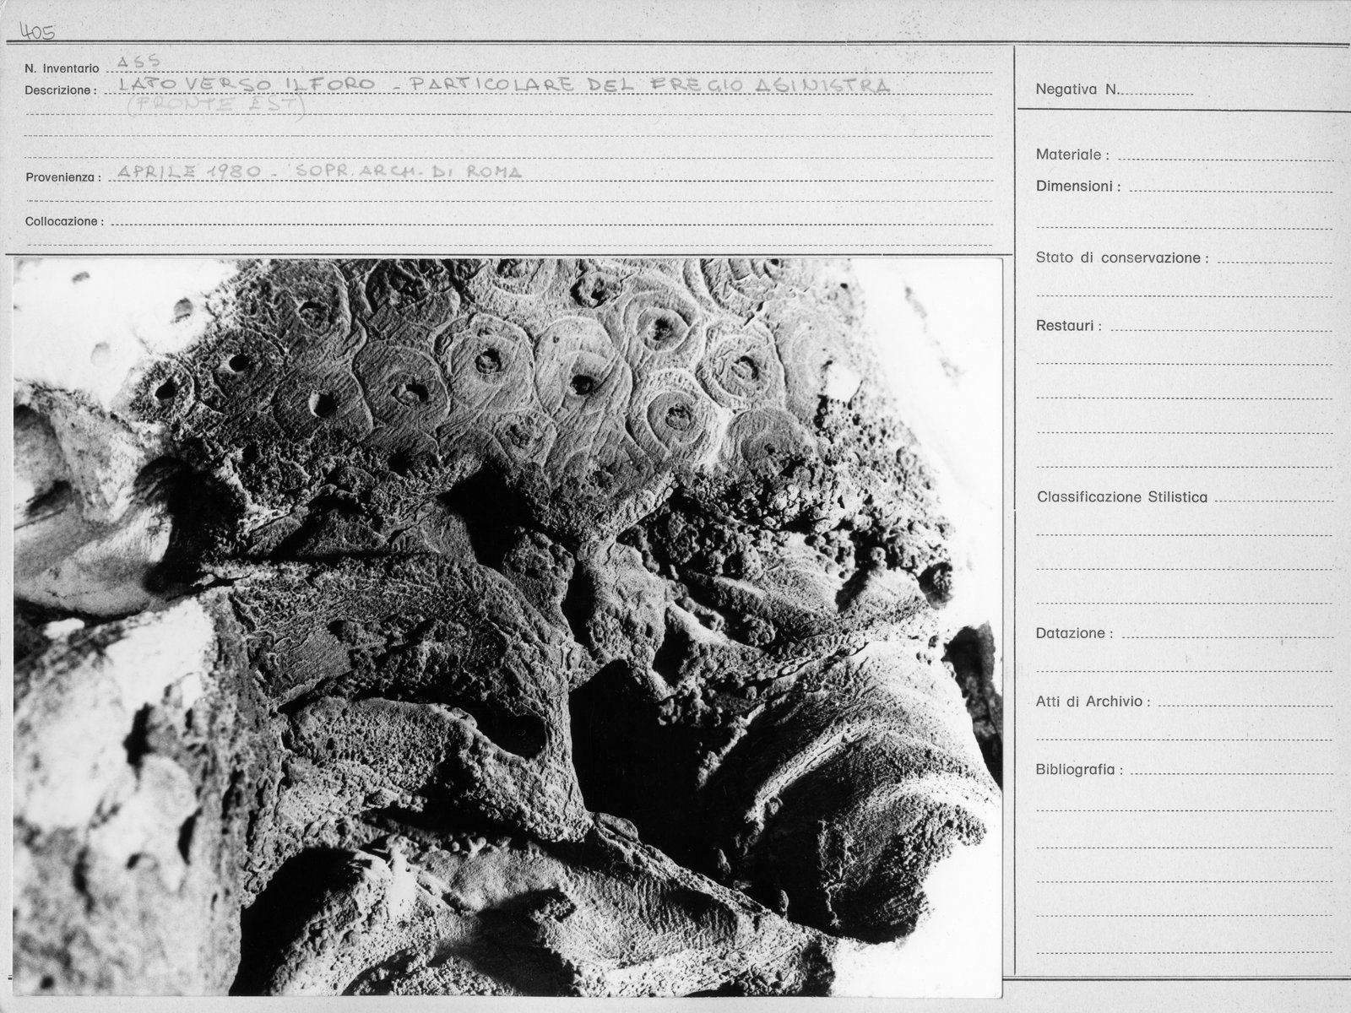Click the 'Restauri :' label
1351x1013 pixels.
tap(1068, 326)
